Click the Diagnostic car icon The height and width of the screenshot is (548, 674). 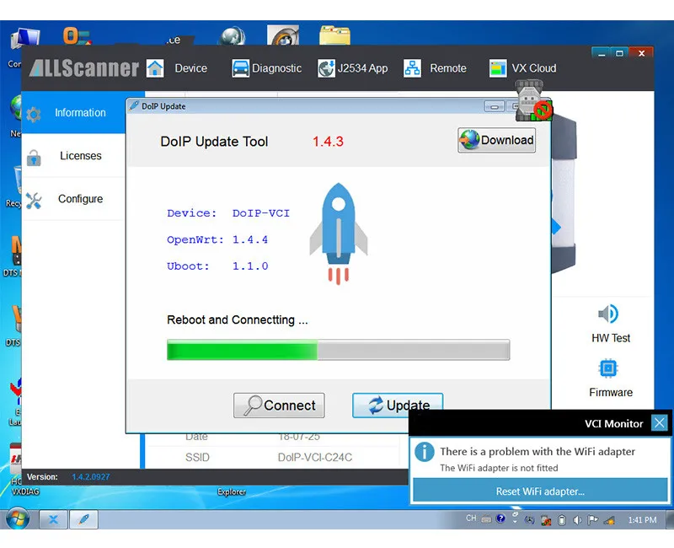click(x=240, y=68)
